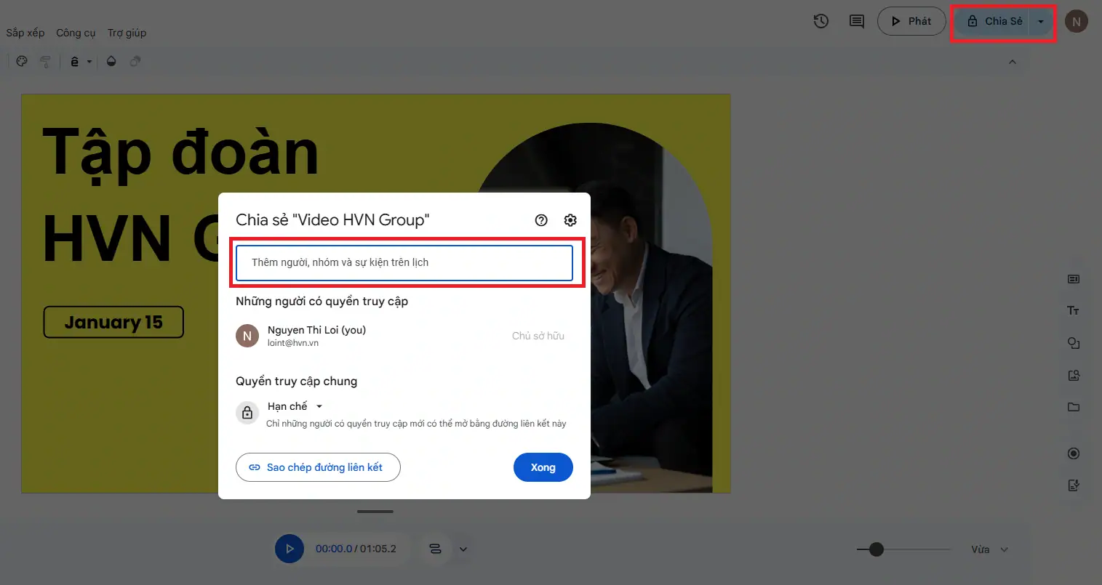
Task: Open the Chia Sẻ button dropdown arrow
Action: (x=1041, y=22)
